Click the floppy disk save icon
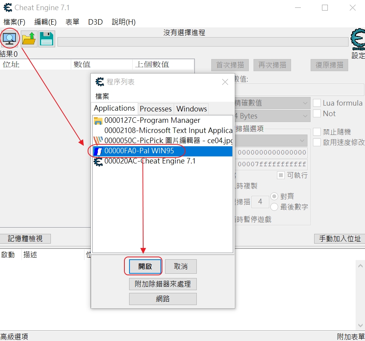This screenshot has width=365, height=341. pos(47,39)
